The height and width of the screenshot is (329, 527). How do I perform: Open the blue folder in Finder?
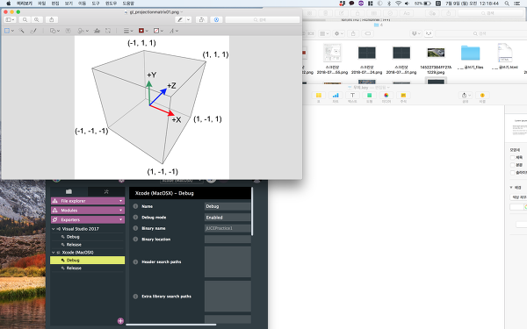coord(470,53)
